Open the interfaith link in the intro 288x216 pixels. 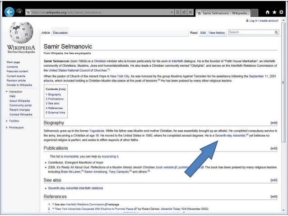pos(177,61)
